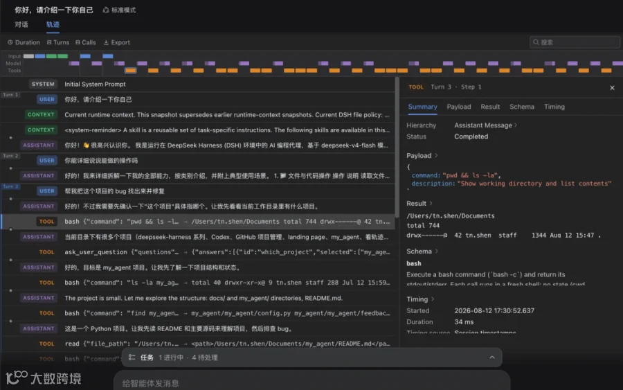Expand the Payload section chevron

436,155
